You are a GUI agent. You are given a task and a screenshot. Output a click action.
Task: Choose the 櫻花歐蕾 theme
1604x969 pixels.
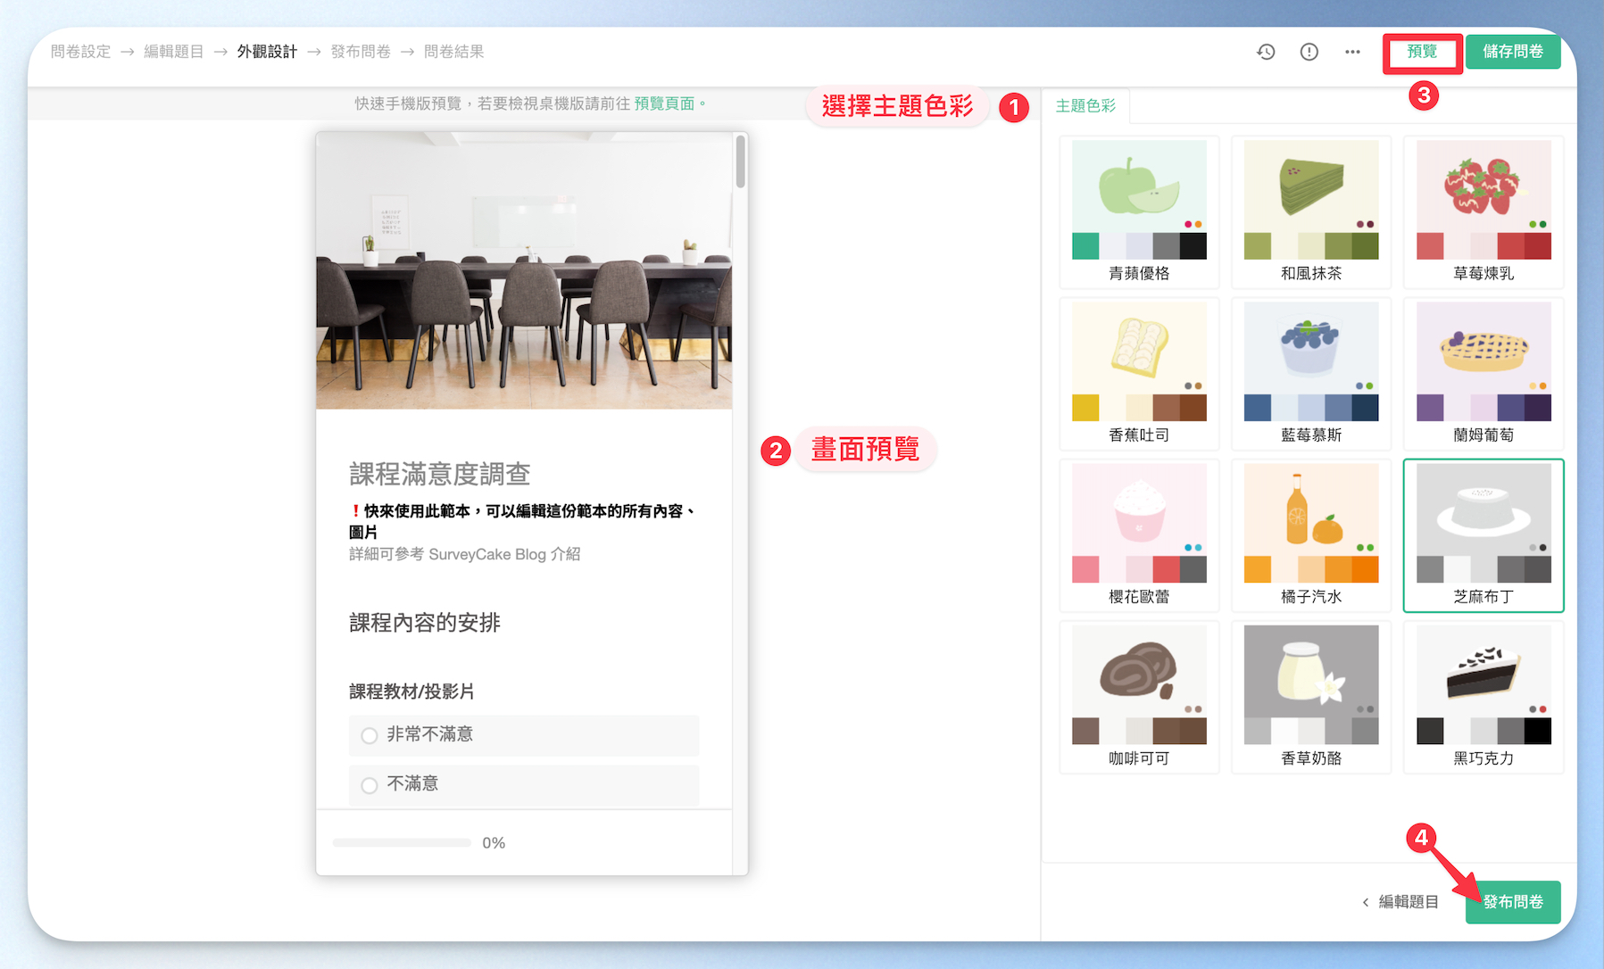(1139, 535)
